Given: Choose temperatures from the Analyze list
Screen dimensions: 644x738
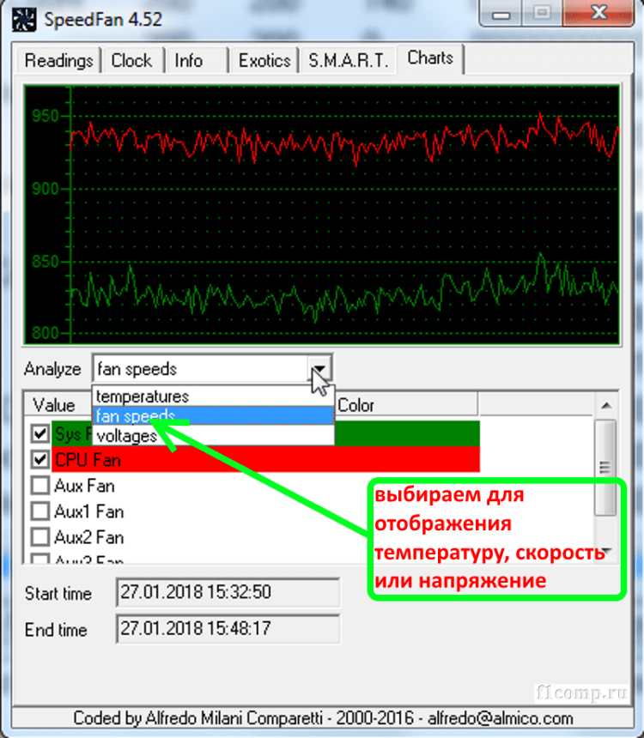Looking at the screenshot, I should pyautogui.click(x=213, y=396).
